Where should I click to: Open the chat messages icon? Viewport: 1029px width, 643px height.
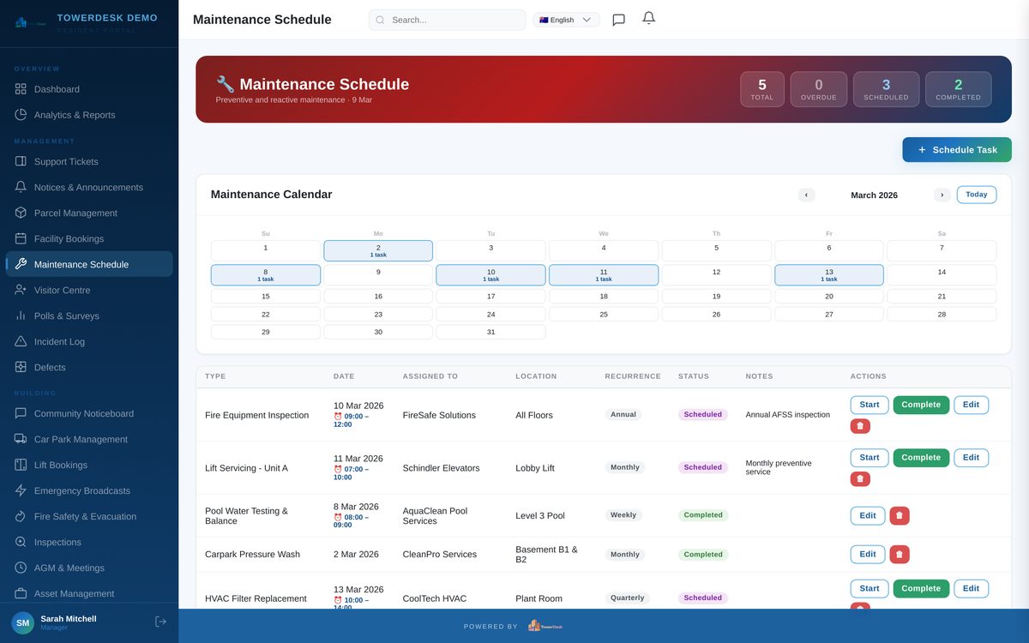coord(618,19)
